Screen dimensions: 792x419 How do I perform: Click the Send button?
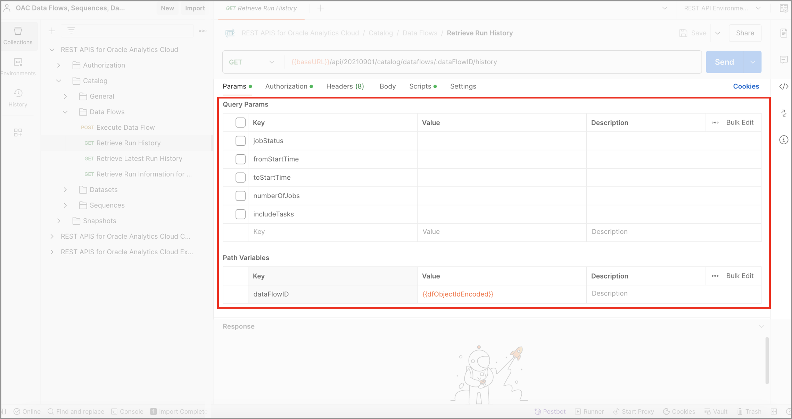coord(724,62)
